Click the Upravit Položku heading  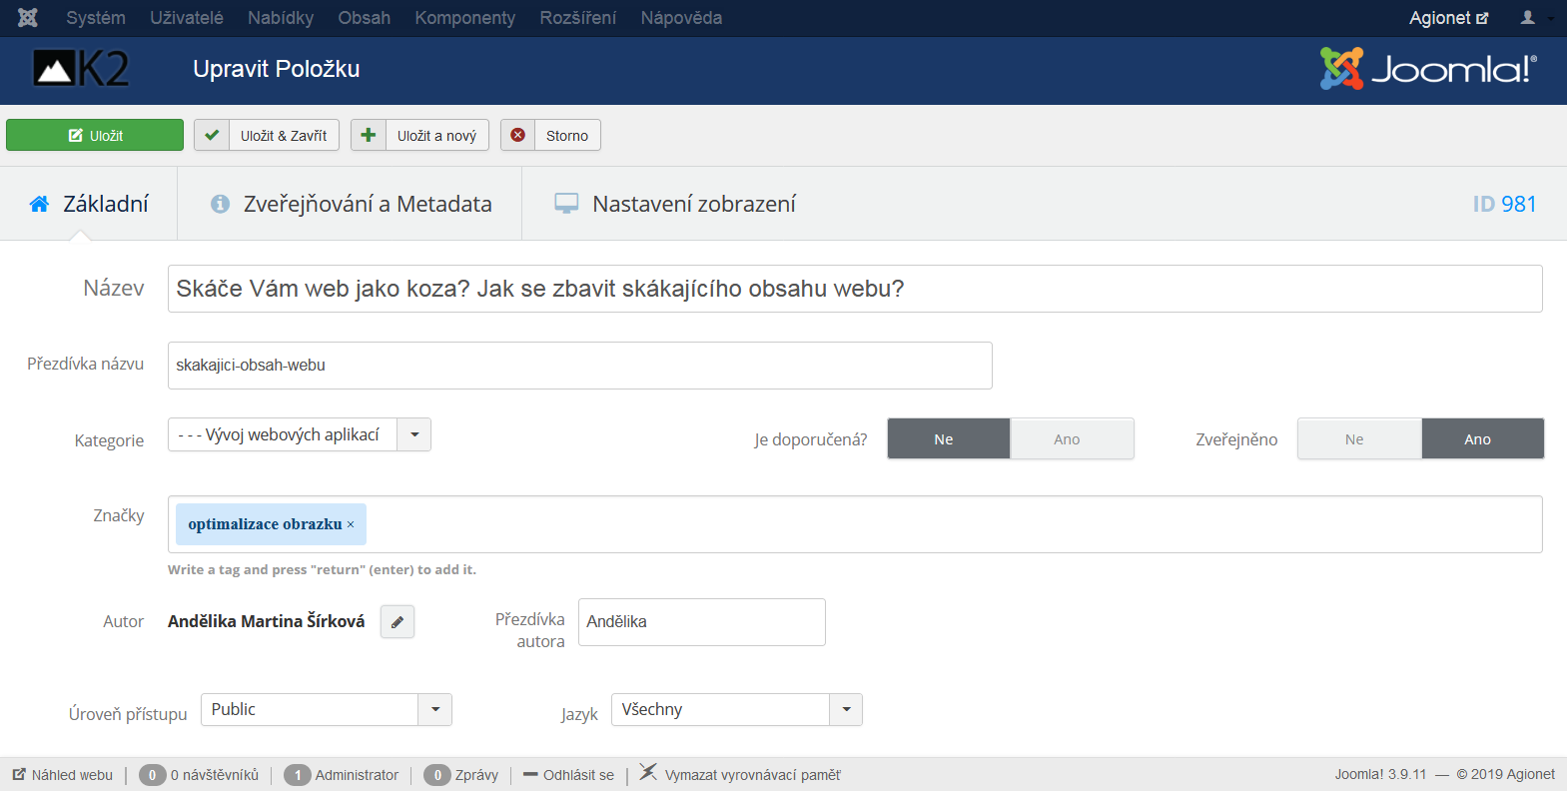277,69
